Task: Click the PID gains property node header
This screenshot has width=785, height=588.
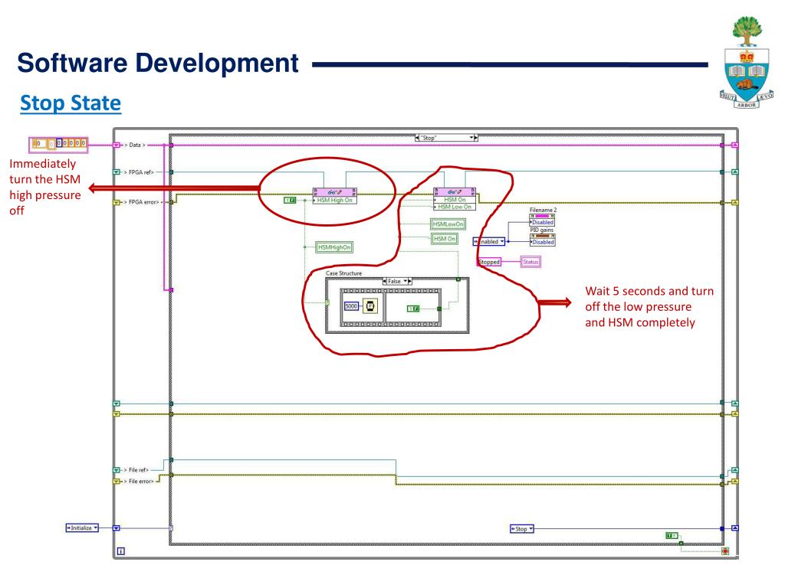Action: (543, 236)
